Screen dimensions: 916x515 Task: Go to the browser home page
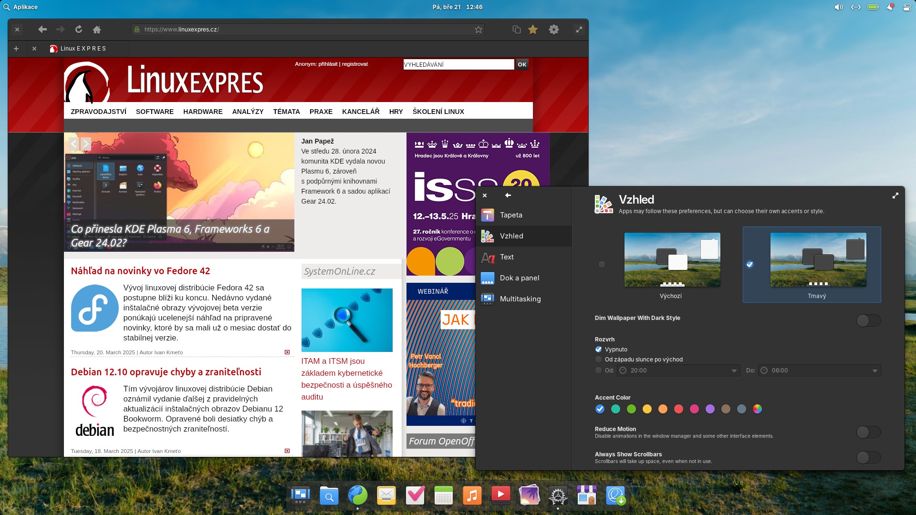[x=97, y=30]
